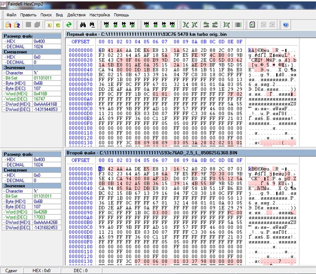Click the first green merge-arrows icon
316x274 pixels.
point(186,25)
